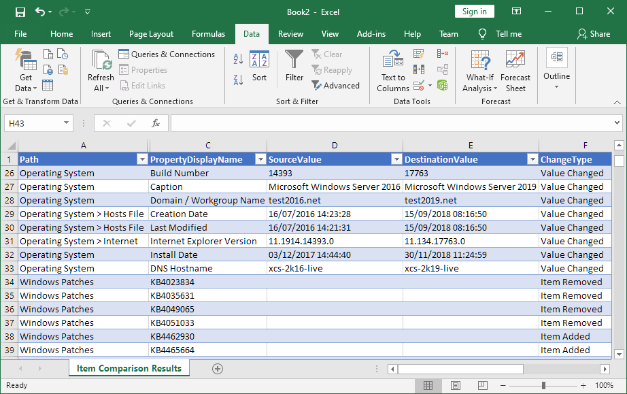Viewport: 627px width, 394px height.
Task: Switch to the Home tab
Action: (62, 34)
